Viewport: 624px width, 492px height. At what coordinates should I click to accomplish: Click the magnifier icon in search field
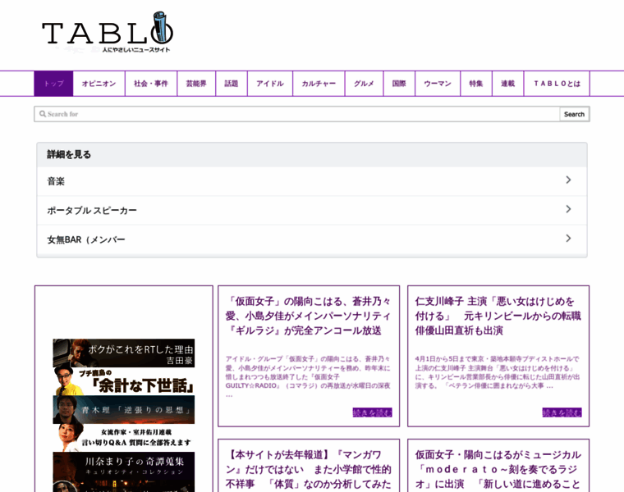pos(43,114)
